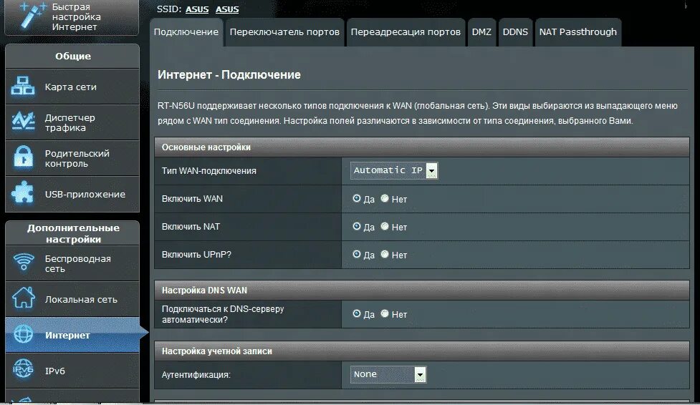
Task: Open IPv6 menu item
Action: coord(72,371)
